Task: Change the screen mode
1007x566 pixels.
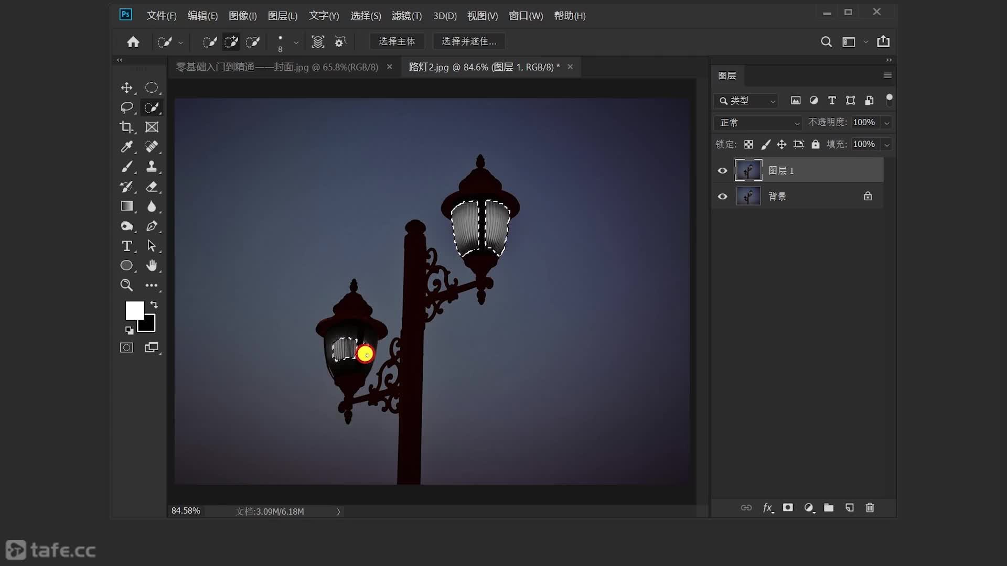Action: click(x=152, y=347)
